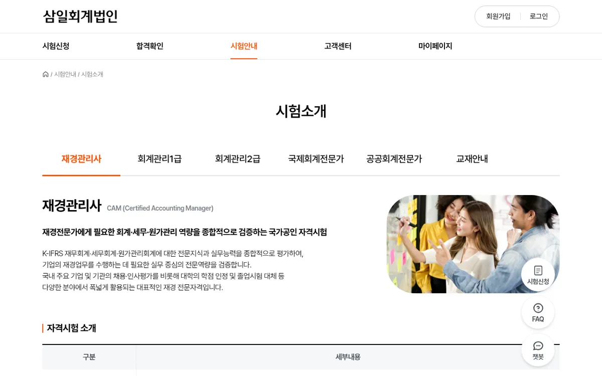The image size is (602, 376).
Task: Click the team photo of people at whiteboard
Action: 473,244
